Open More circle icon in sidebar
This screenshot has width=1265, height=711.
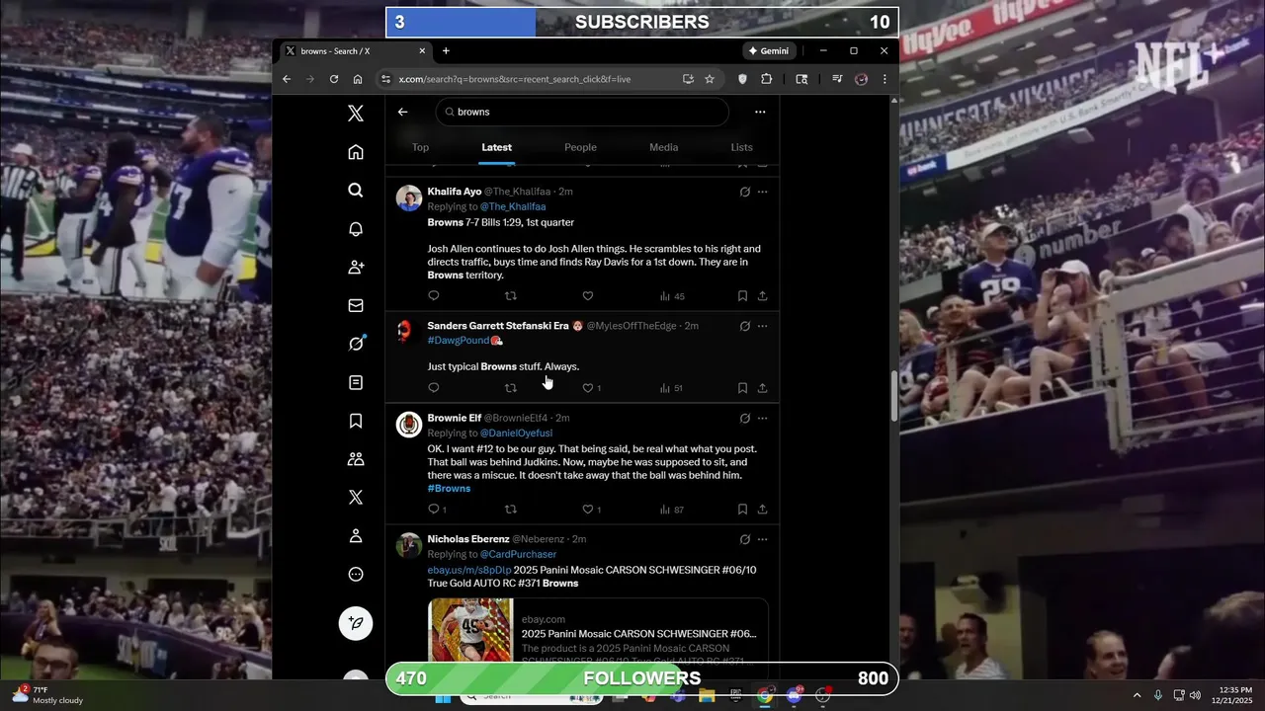[x=356, y=575]
